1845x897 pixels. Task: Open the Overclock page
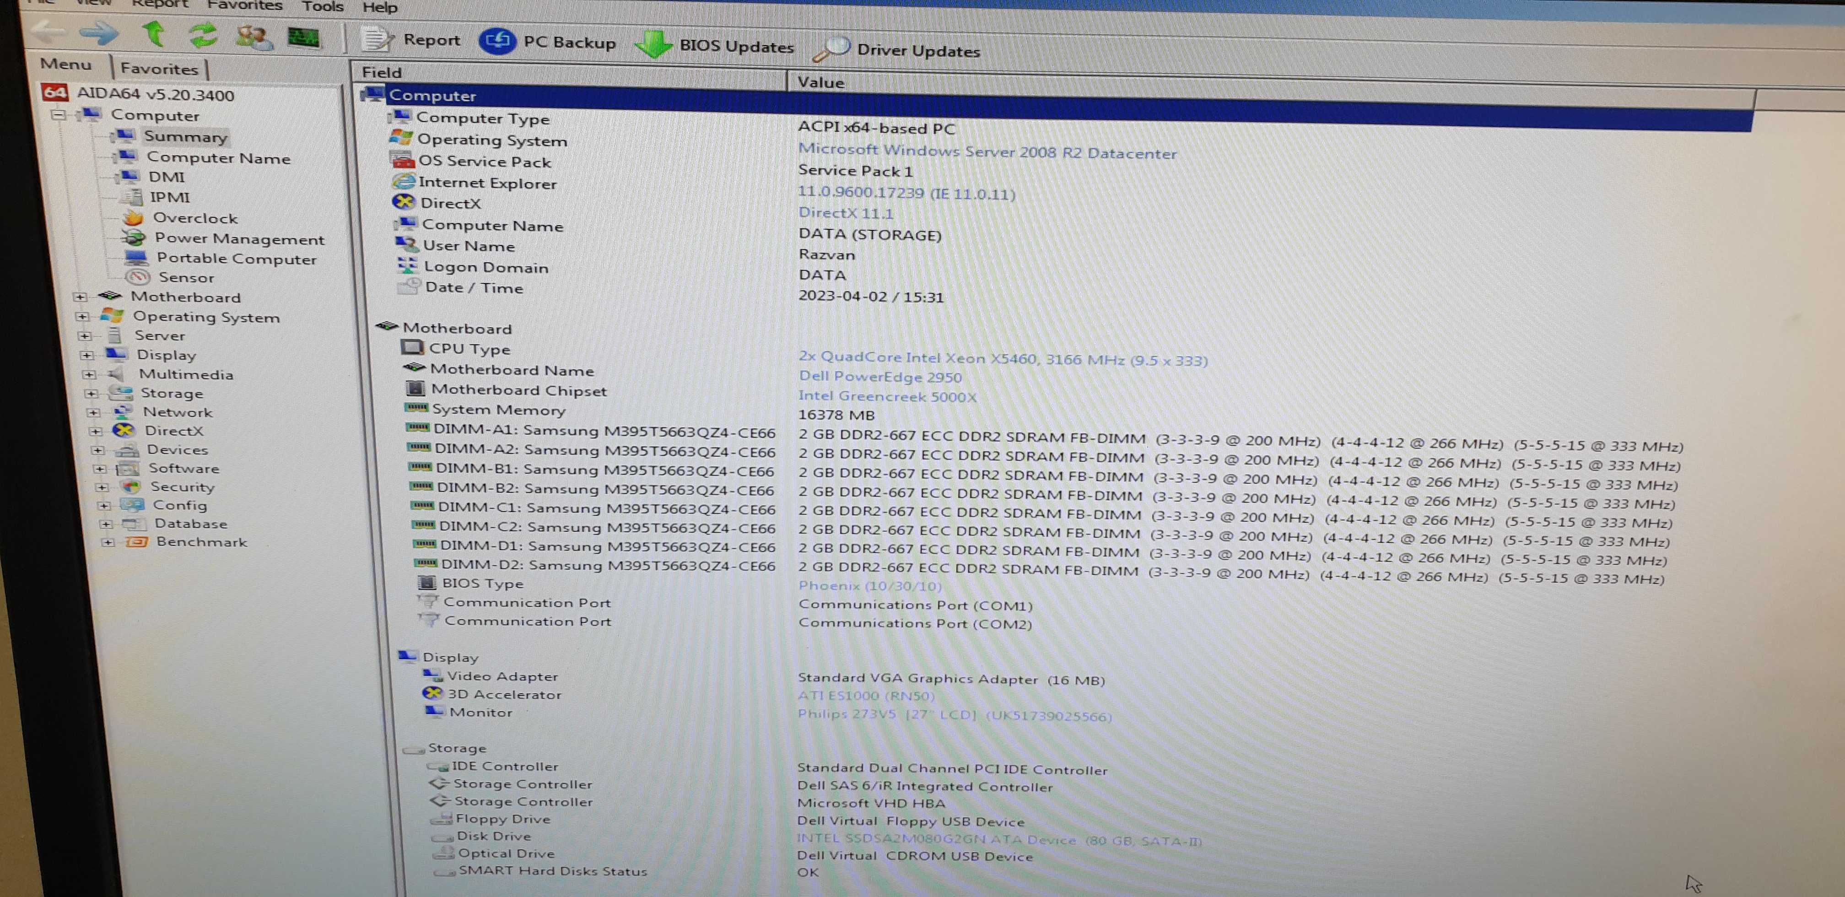195,218
